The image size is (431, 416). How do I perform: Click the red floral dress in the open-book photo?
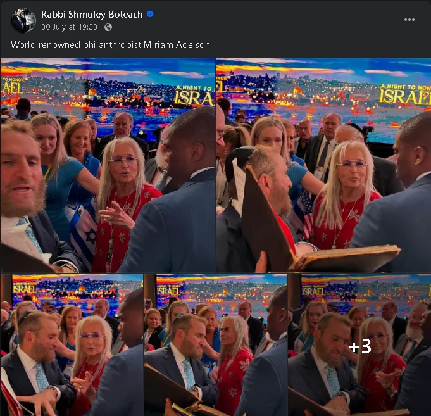[345, 222]
